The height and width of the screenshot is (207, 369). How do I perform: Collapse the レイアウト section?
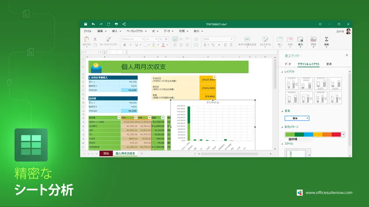pyautogui.click(x=282, y=71)
